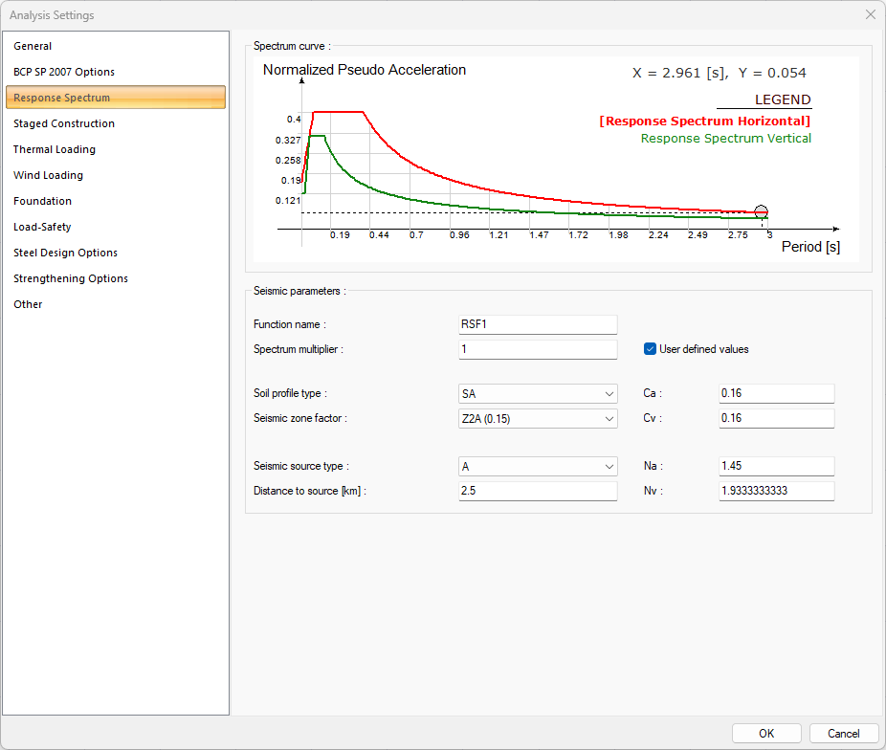Click the Spectrum multiplier input field
Viewport: 886px width, 750px height.
pyautogui.click(x=538, y=350)
